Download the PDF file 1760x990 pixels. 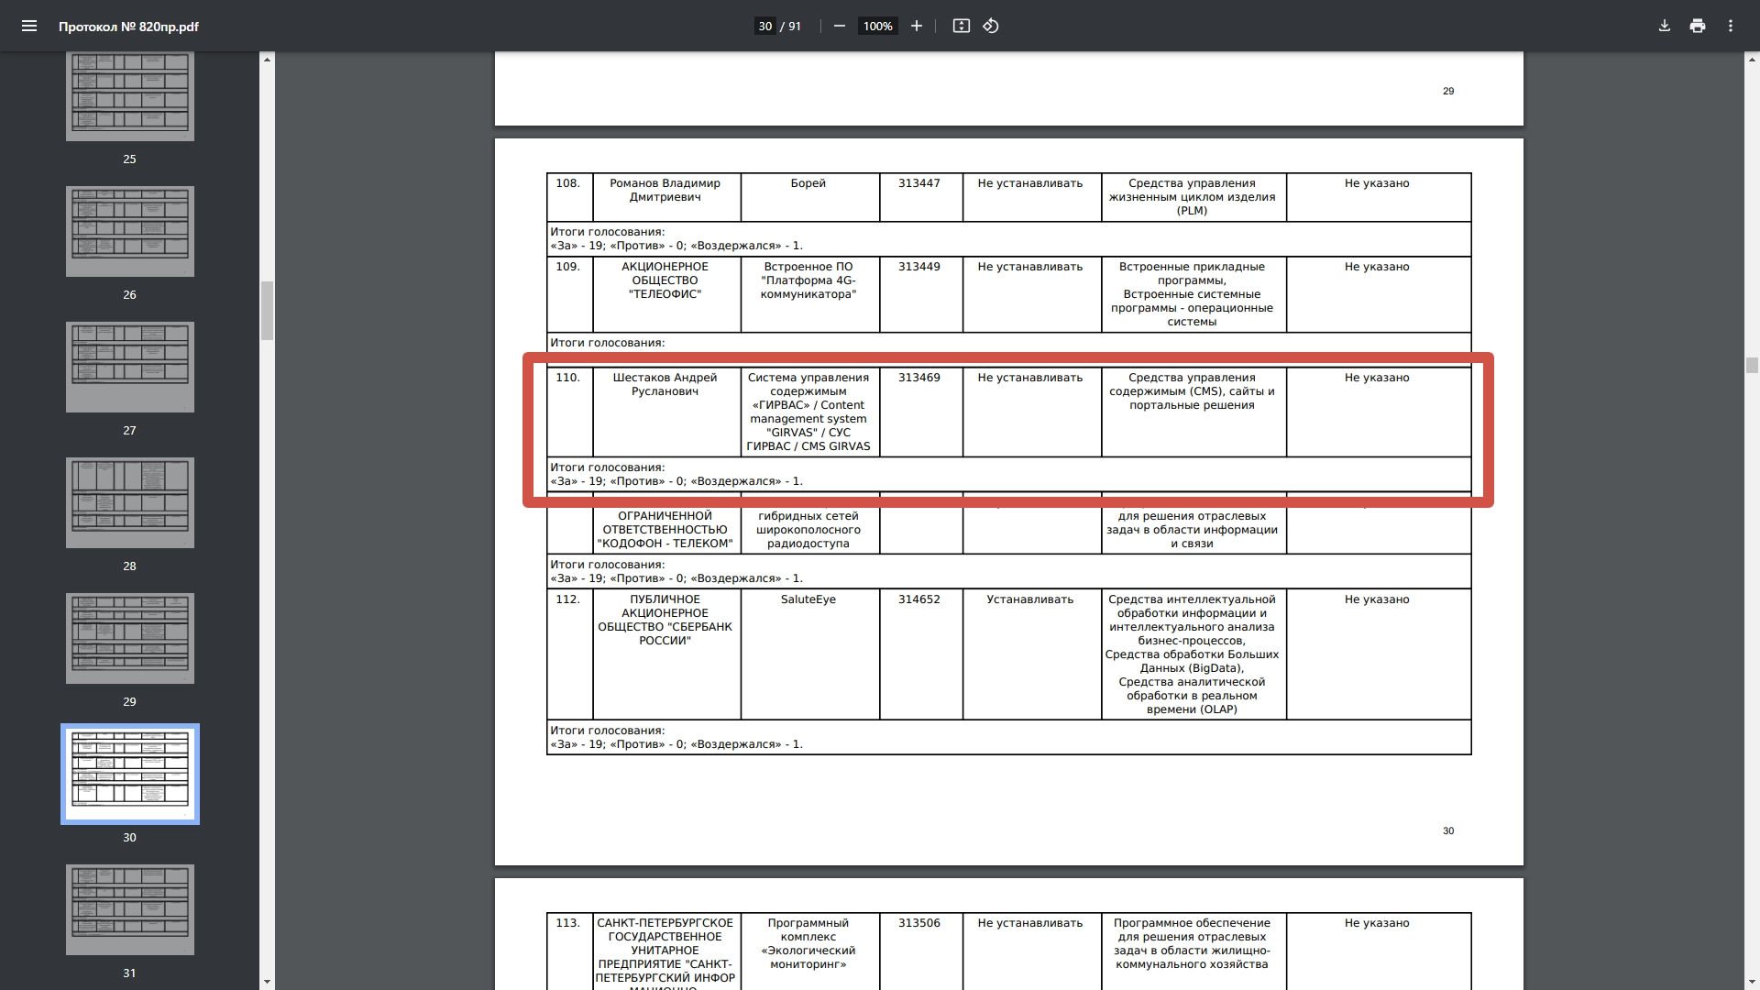1665,26
